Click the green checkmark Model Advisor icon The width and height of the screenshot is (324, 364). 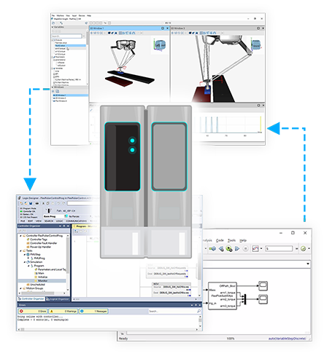(303, 248)
